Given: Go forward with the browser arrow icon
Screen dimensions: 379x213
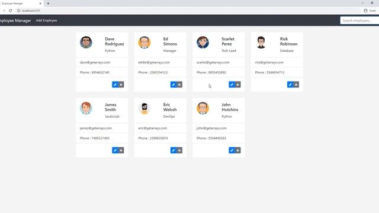Looking at the screenshot, I should tap(4, 11).
